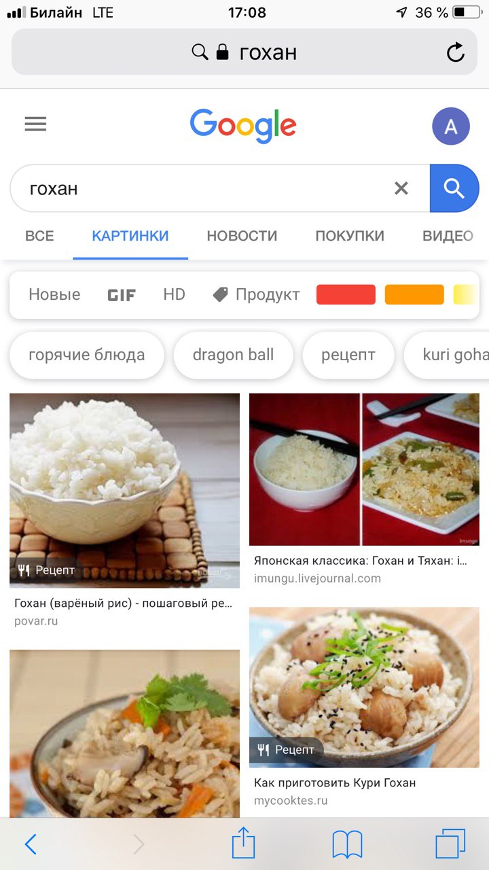Select the горячие блюда suggestion chip
This screenshot has height=870, width=489.
(x=87, y=355)
